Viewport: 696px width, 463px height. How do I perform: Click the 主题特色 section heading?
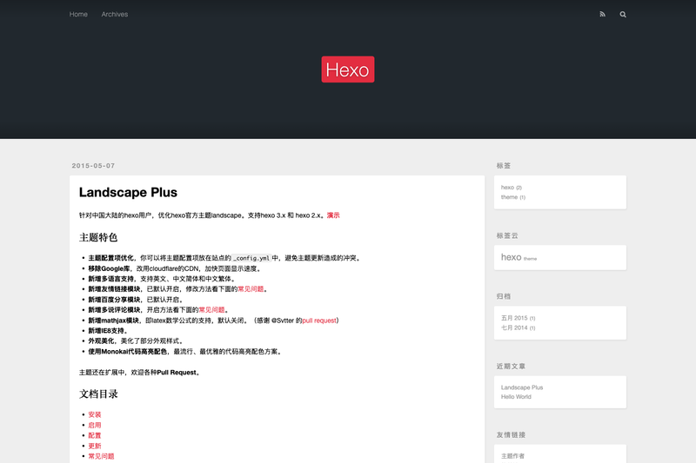point(98,237)
